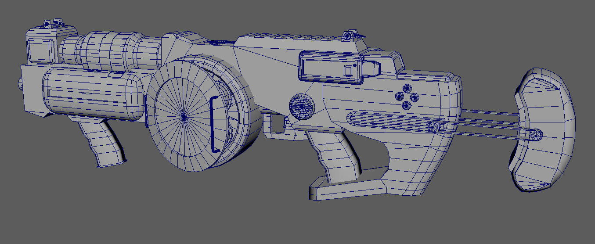Image resolution: width=595 pixels, height=244 pixels.
Task: Select the large lower front cylinder housing
Action: [x=93, y=94]
